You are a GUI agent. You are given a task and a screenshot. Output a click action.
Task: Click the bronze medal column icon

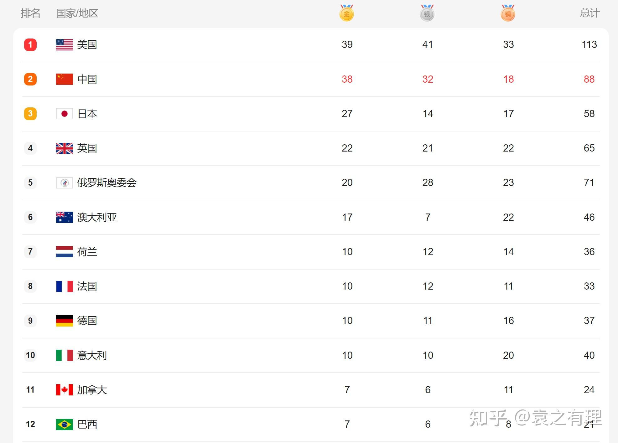click(508, 13)
